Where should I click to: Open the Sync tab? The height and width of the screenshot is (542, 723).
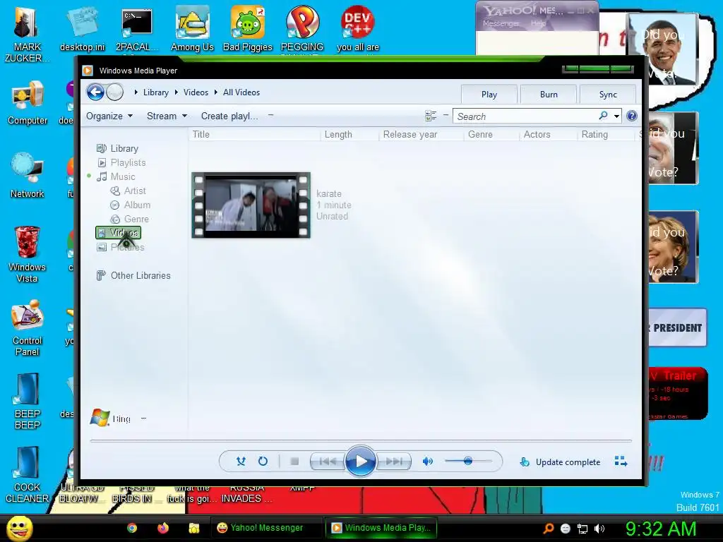pos(608,95)
